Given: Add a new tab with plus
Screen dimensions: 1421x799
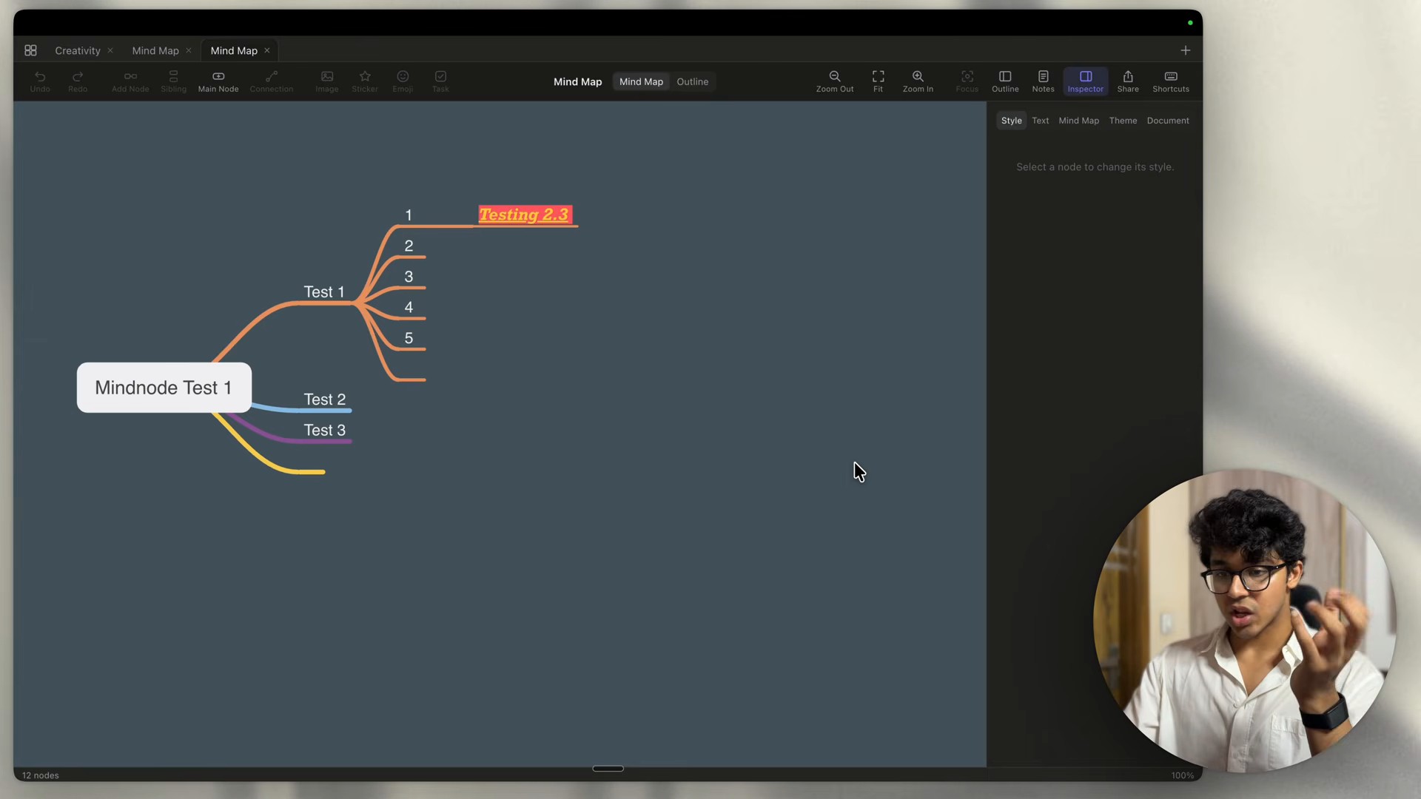Looking at the screenshot, I should (x=1186, y=50).
